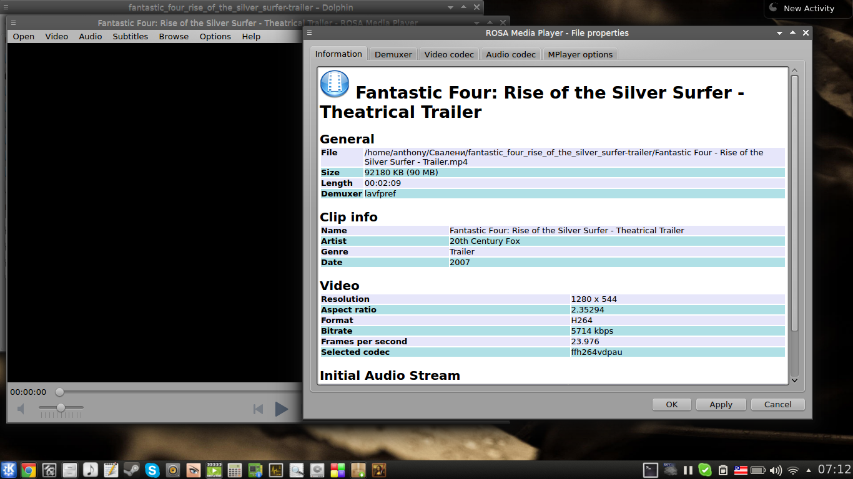The width and height of the screenshot is (853, 479).
Task: Click OK in File properties
Action: 672,404
